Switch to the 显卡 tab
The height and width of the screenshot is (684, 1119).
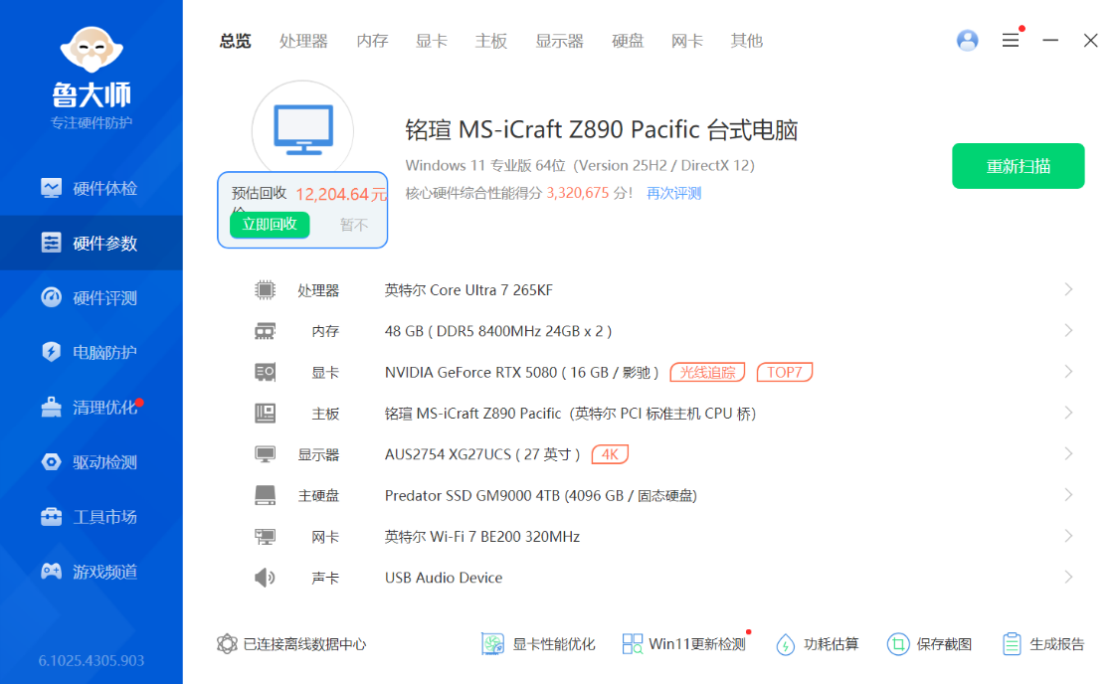[x=431, y=41]
